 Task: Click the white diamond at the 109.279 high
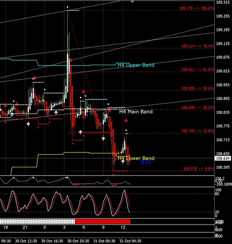(68, 7)
